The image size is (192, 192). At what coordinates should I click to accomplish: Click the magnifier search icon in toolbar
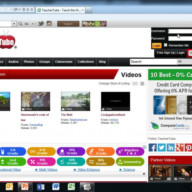click(20, 24)
